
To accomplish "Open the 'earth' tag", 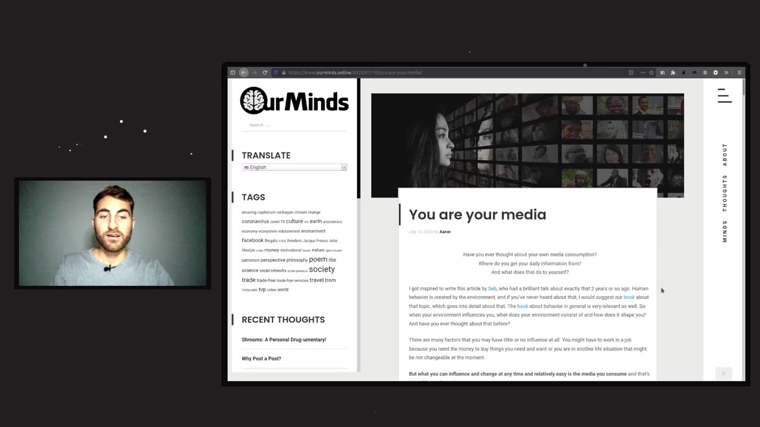I will tap(316, 221).
